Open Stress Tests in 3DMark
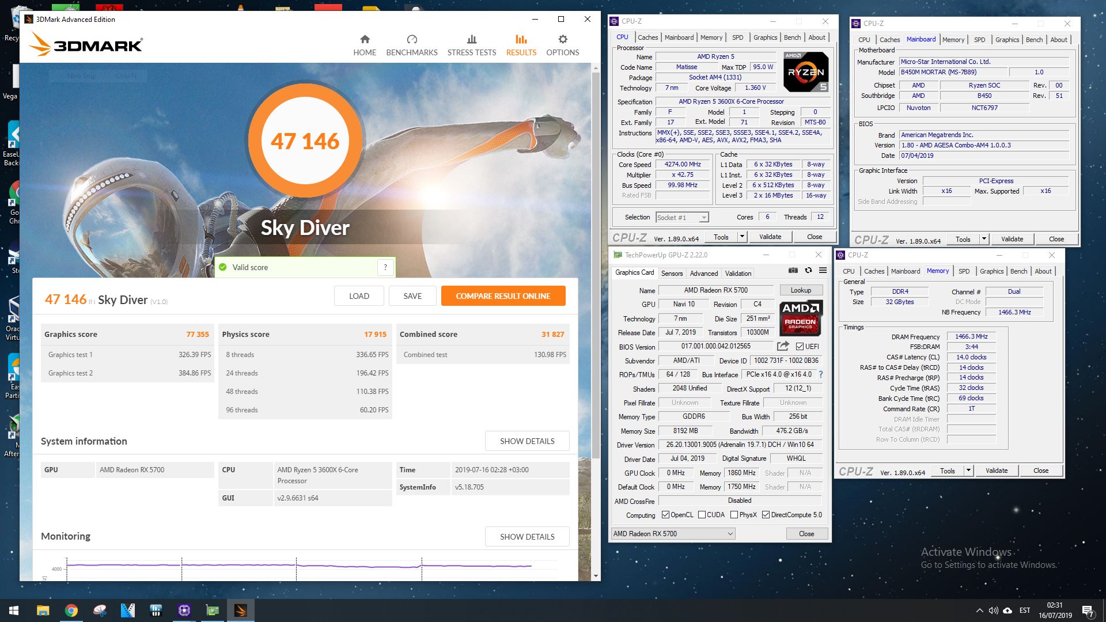Image resolution: width=1106 pixels, height=622 pixels. click(x=471, y=45)
